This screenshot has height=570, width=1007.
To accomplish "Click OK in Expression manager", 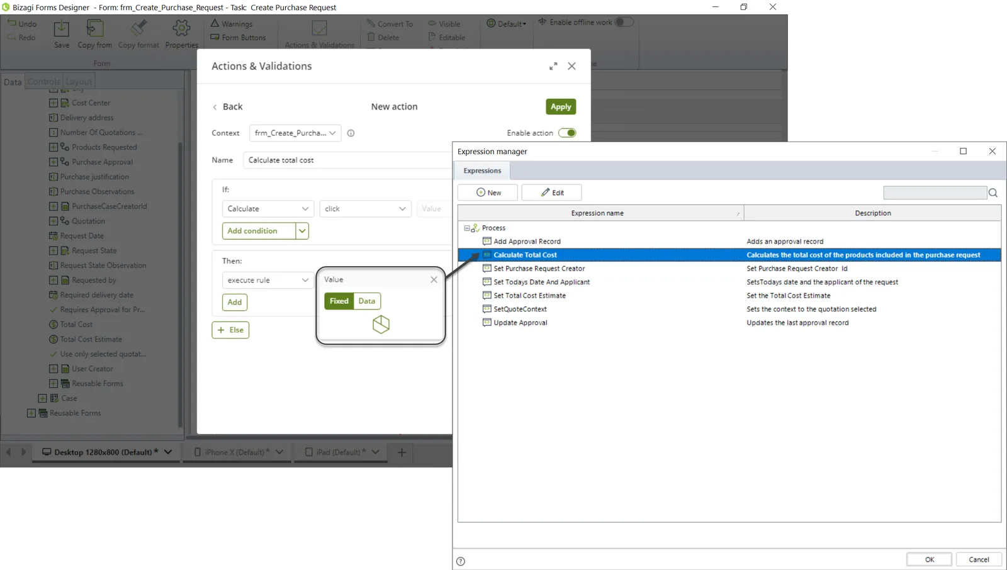I will coord(929,559).
